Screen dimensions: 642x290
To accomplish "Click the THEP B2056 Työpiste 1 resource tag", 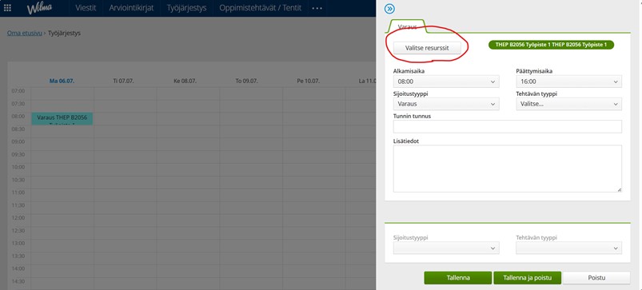I will 551,45.
